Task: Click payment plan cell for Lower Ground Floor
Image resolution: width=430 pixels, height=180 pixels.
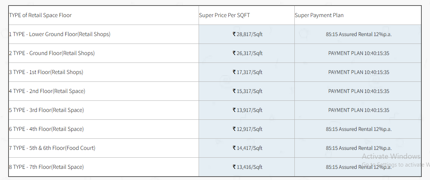Action: tap(358, 34)
